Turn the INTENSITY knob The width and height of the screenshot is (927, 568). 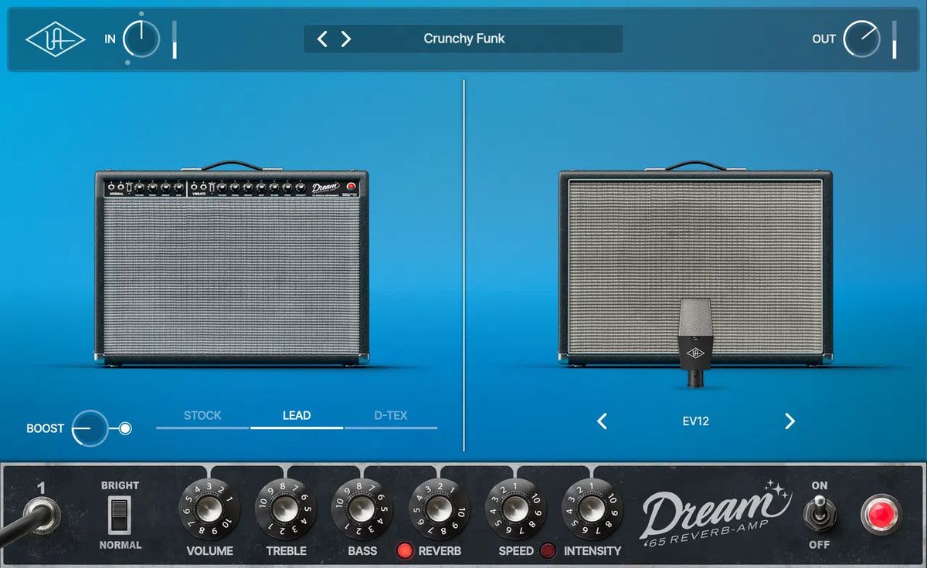click(x=591, y=509)
